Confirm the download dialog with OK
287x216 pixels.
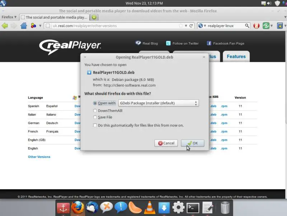pyautogui.click(x=193, y=143)
